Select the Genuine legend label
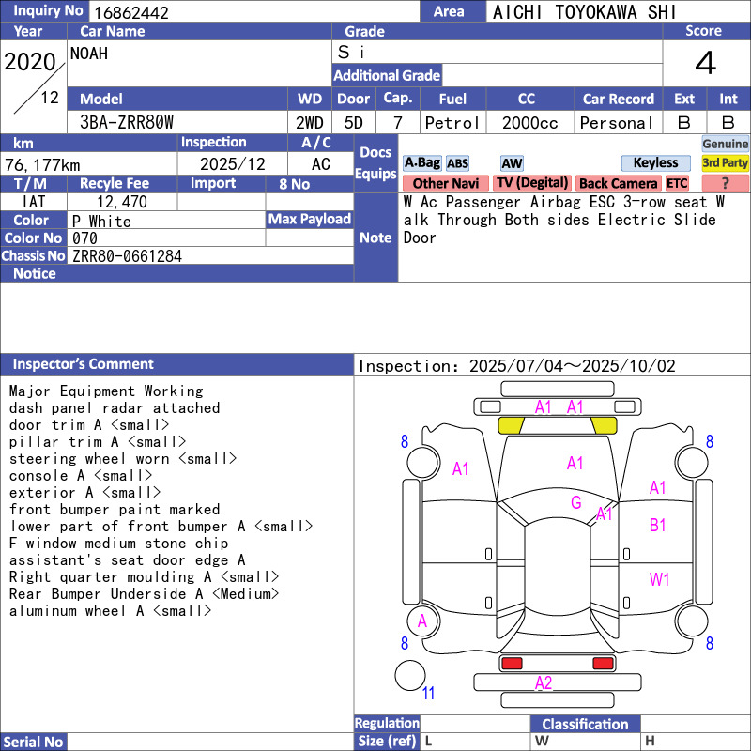 726,144
